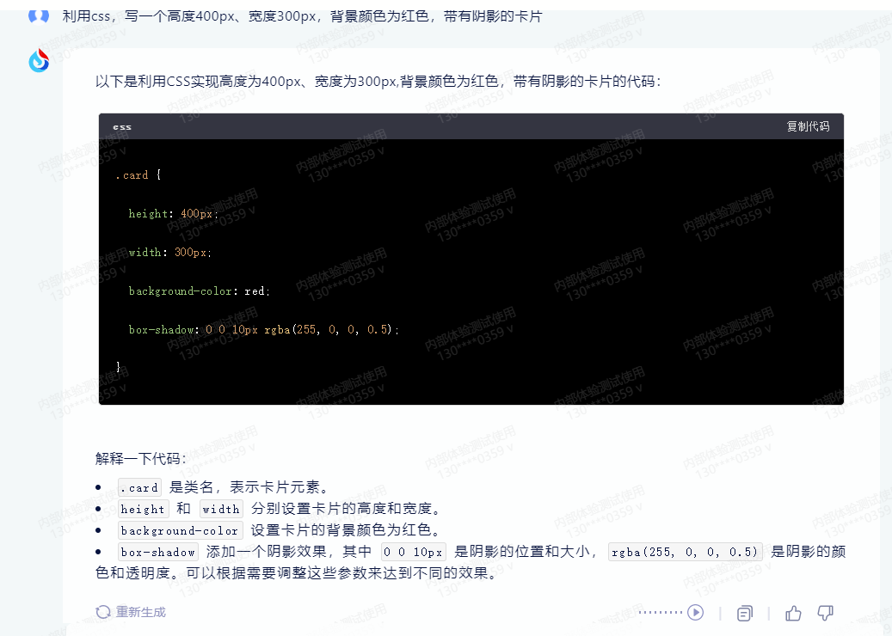Click the closing brace in the code block

pos(119,367)
